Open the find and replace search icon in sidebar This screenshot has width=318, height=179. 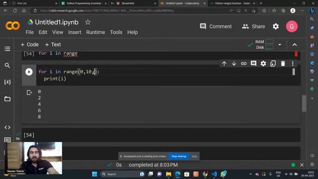(x=7, y=65)
